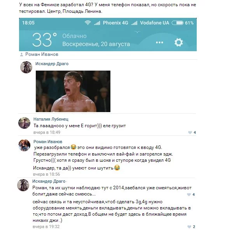The image size is (229, 230).
Task: Like the comment with 2 hearts
Action: click(189, 227)
